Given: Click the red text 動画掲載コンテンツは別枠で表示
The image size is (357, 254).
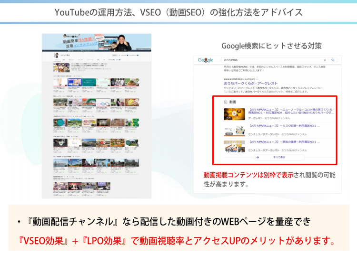Looking at the screenshot, I should point(248,175).
